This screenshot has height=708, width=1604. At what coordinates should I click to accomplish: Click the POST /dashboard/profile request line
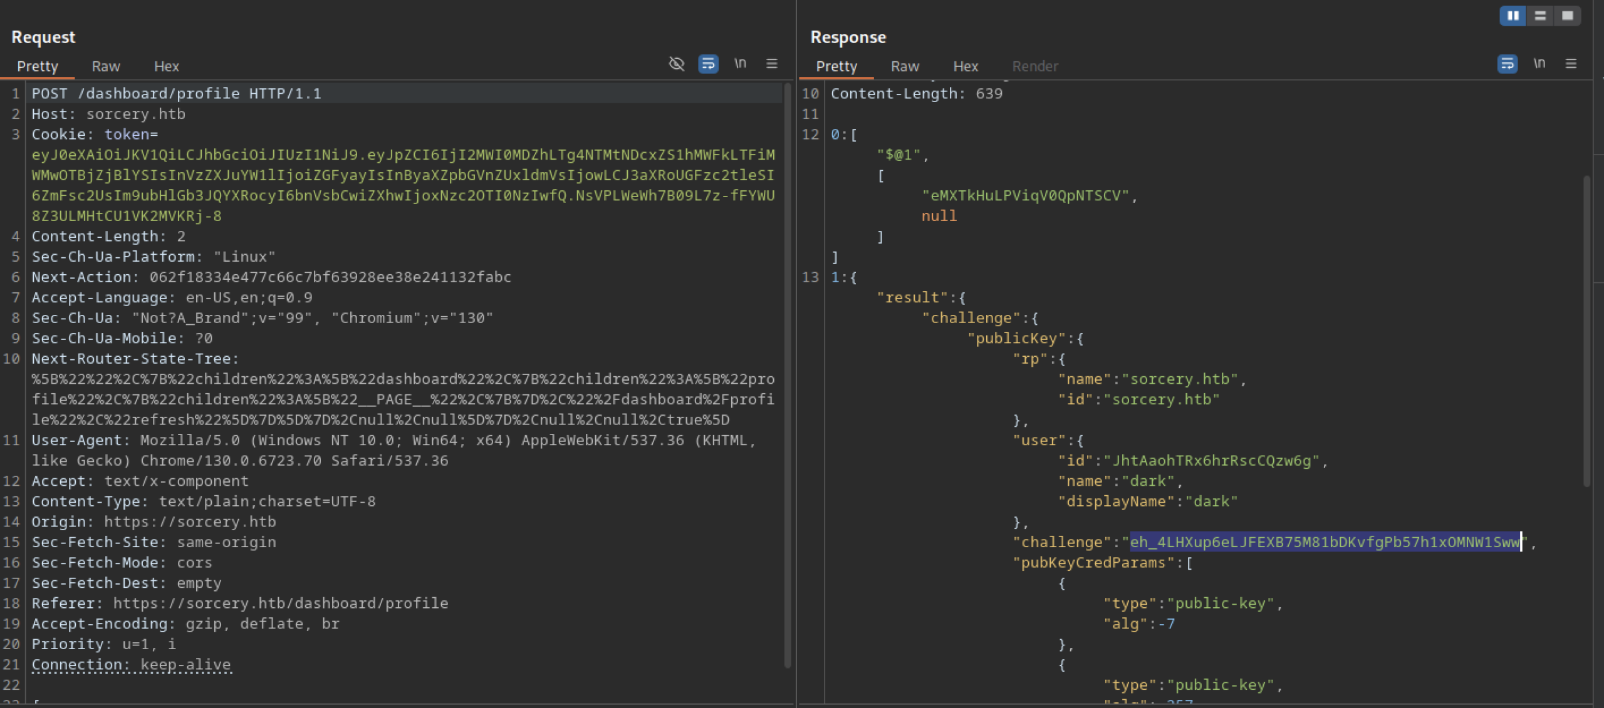176,94
